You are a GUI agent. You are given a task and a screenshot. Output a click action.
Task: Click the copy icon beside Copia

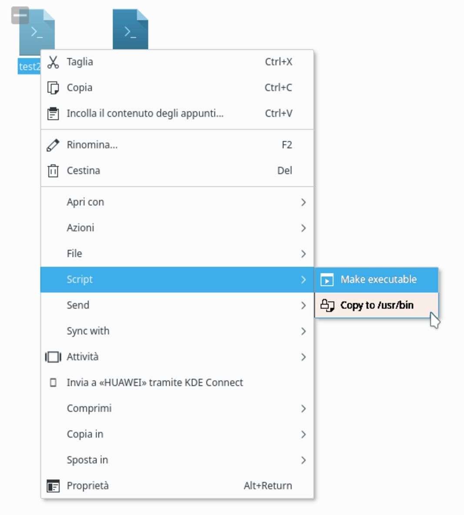pyautogui.click(x=53, y=88)
